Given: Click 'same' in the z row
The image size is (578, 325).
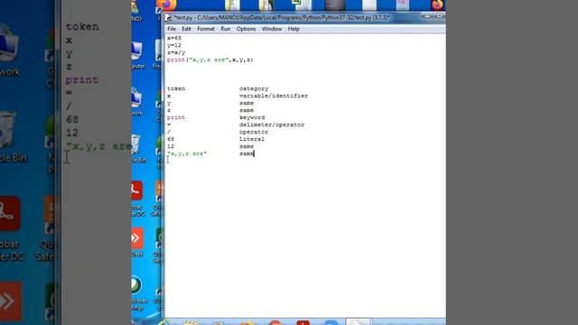Looking at the screenshot, I should click(x=247, y=110).
